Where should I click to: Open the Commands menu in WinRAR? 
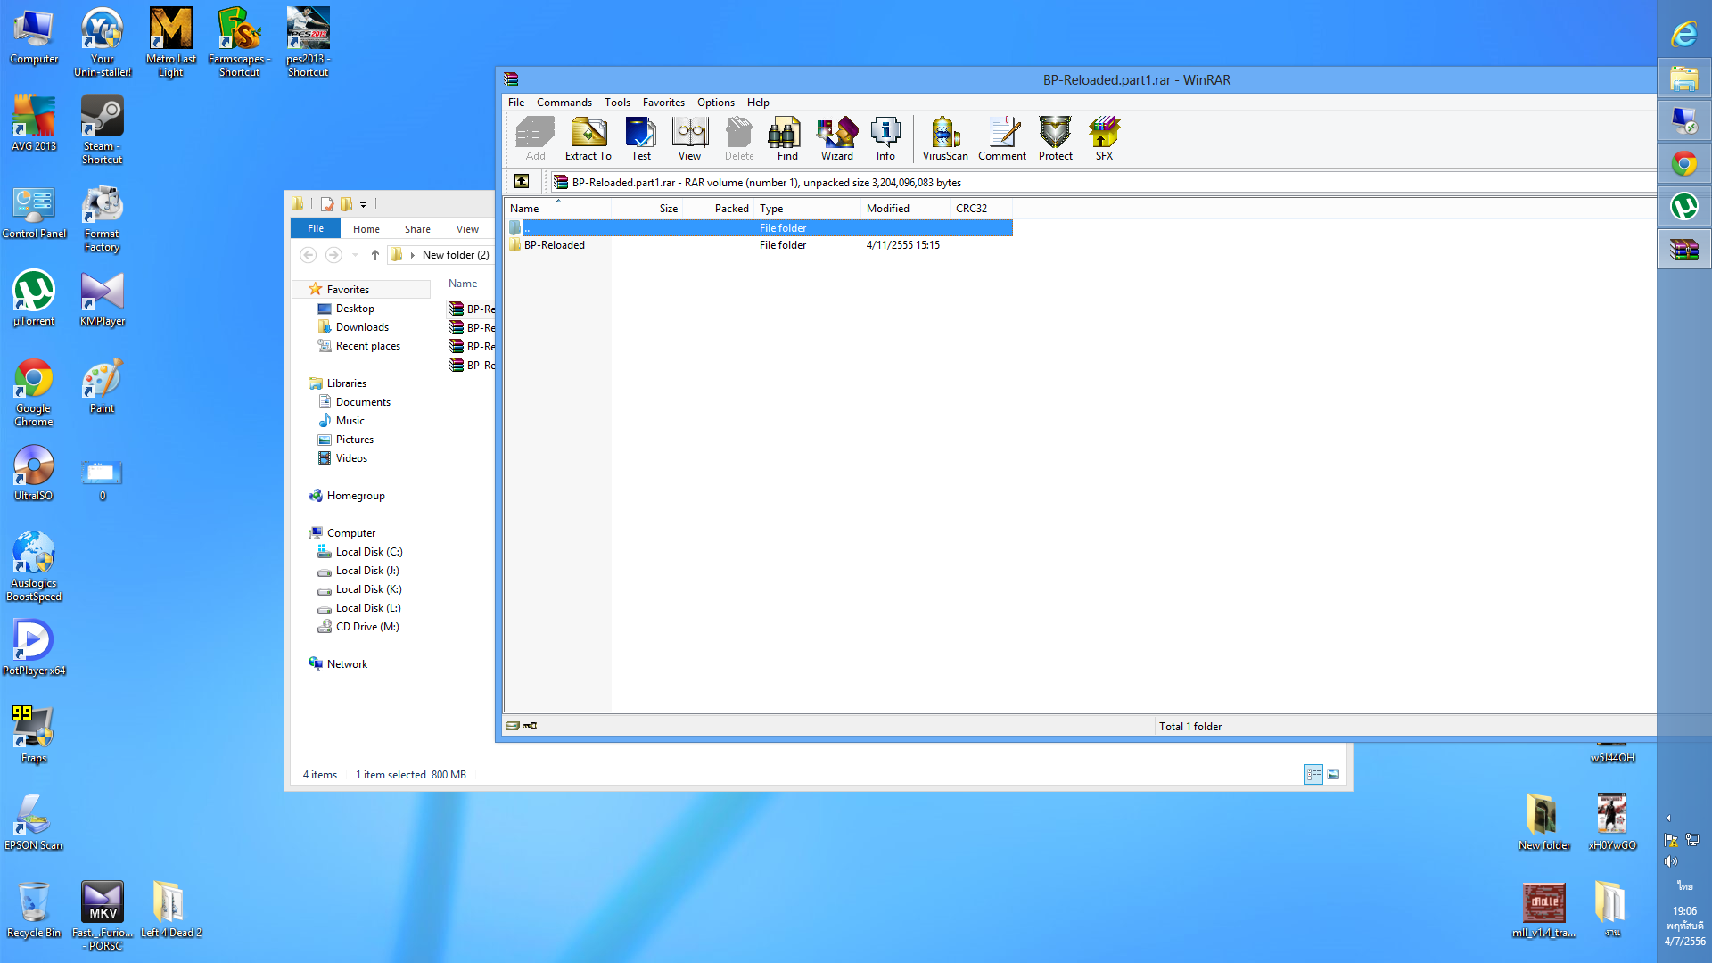click(x=564, y=103)
